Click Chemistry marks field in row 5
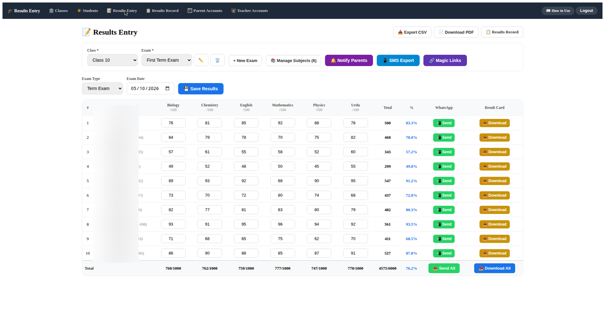Viewport: 605px width, 314px height. [210, 181]
